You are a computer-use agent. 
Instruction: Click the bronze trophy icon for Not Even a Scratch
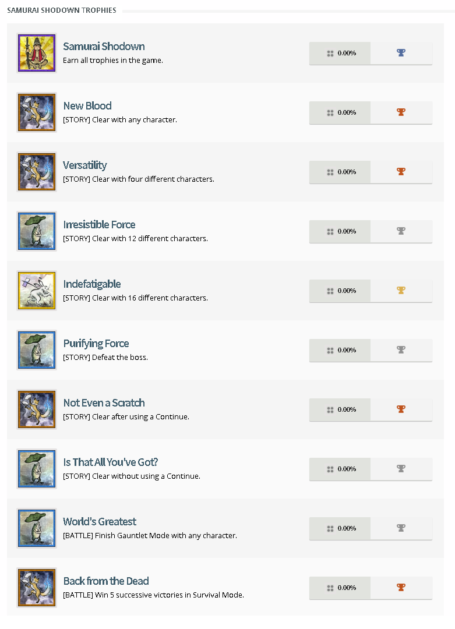pos(401,409)
